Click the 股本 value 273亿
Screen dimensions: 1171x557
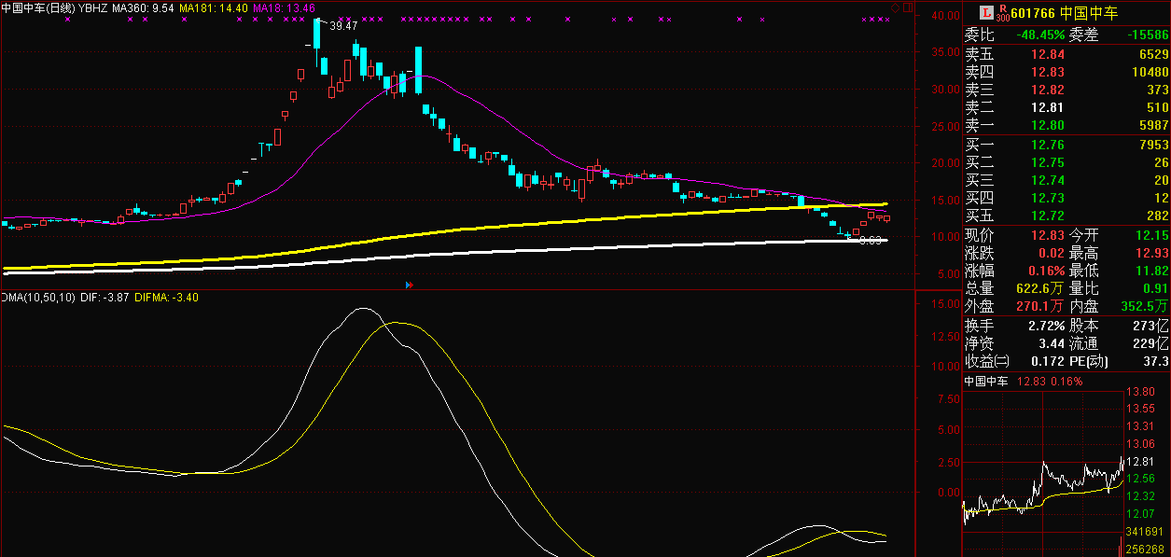coord(1151,326)
